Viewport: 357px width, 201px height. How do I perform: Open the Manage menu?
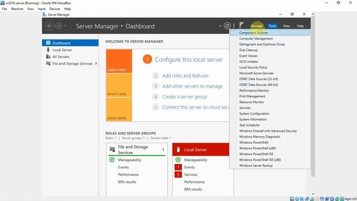pyautogui.click(x=257, y=26)
